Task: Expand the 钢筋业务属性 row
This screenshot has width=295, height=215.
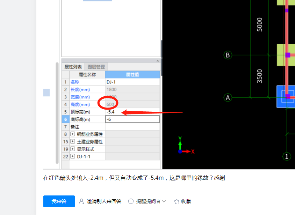Action: pyautogui.click(x=72, y=134)
